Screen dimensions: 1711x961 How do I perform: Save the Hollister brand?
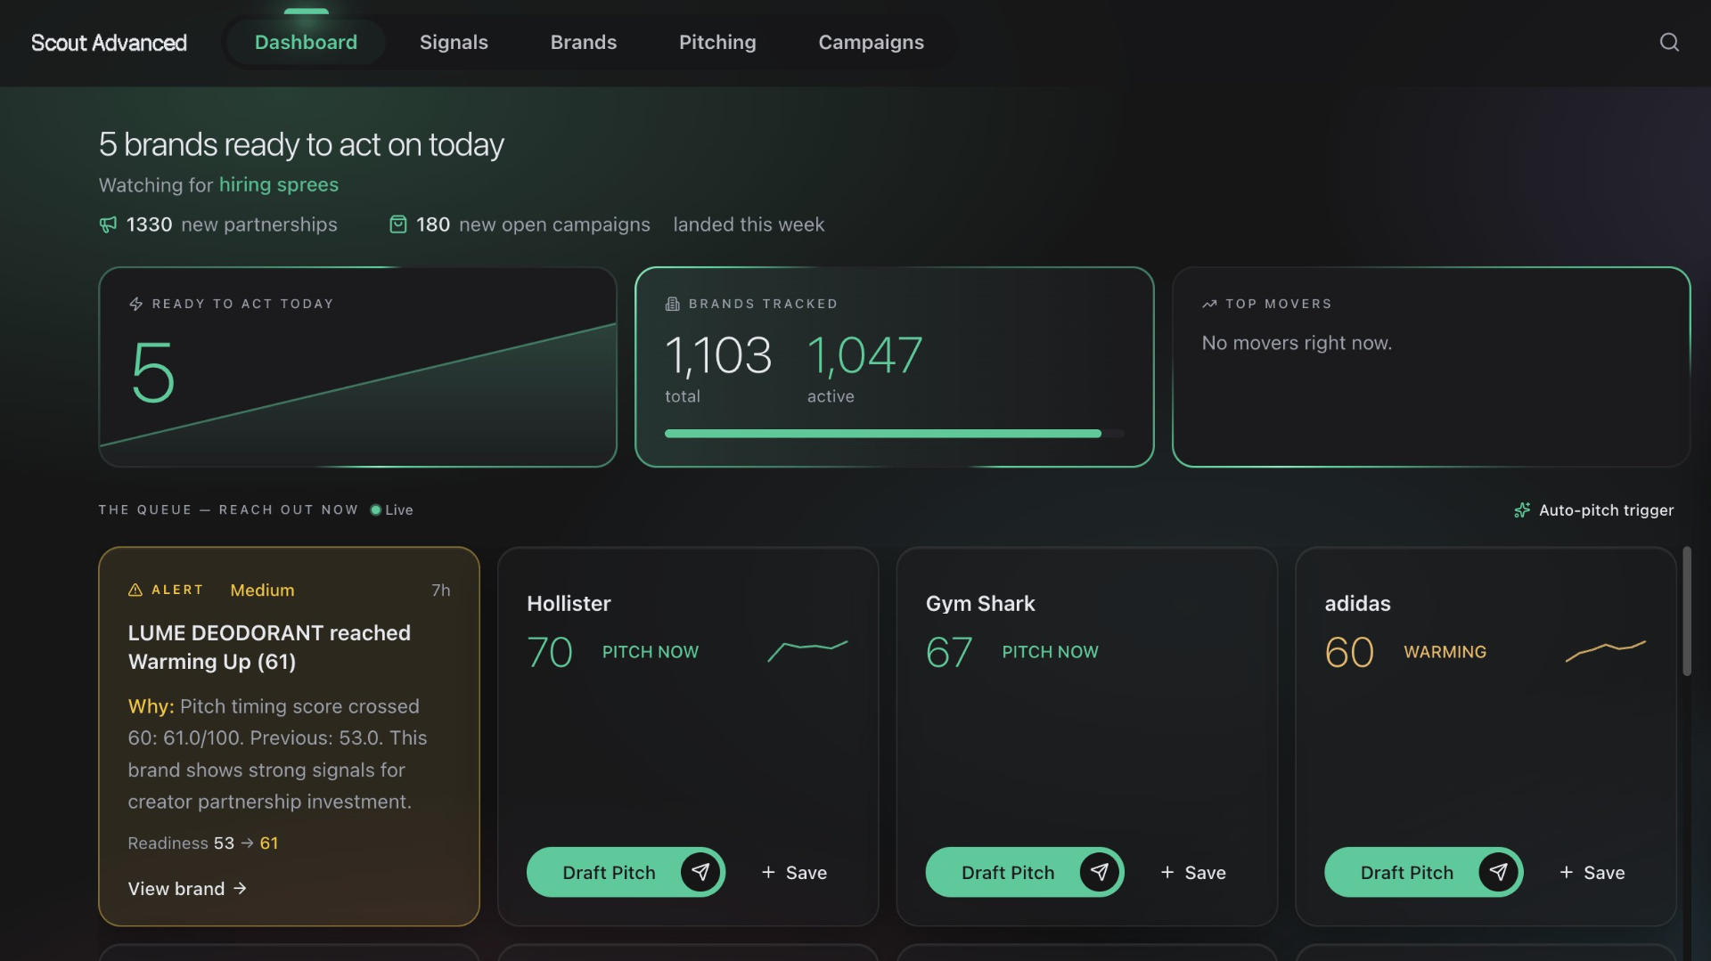point(794,873)
